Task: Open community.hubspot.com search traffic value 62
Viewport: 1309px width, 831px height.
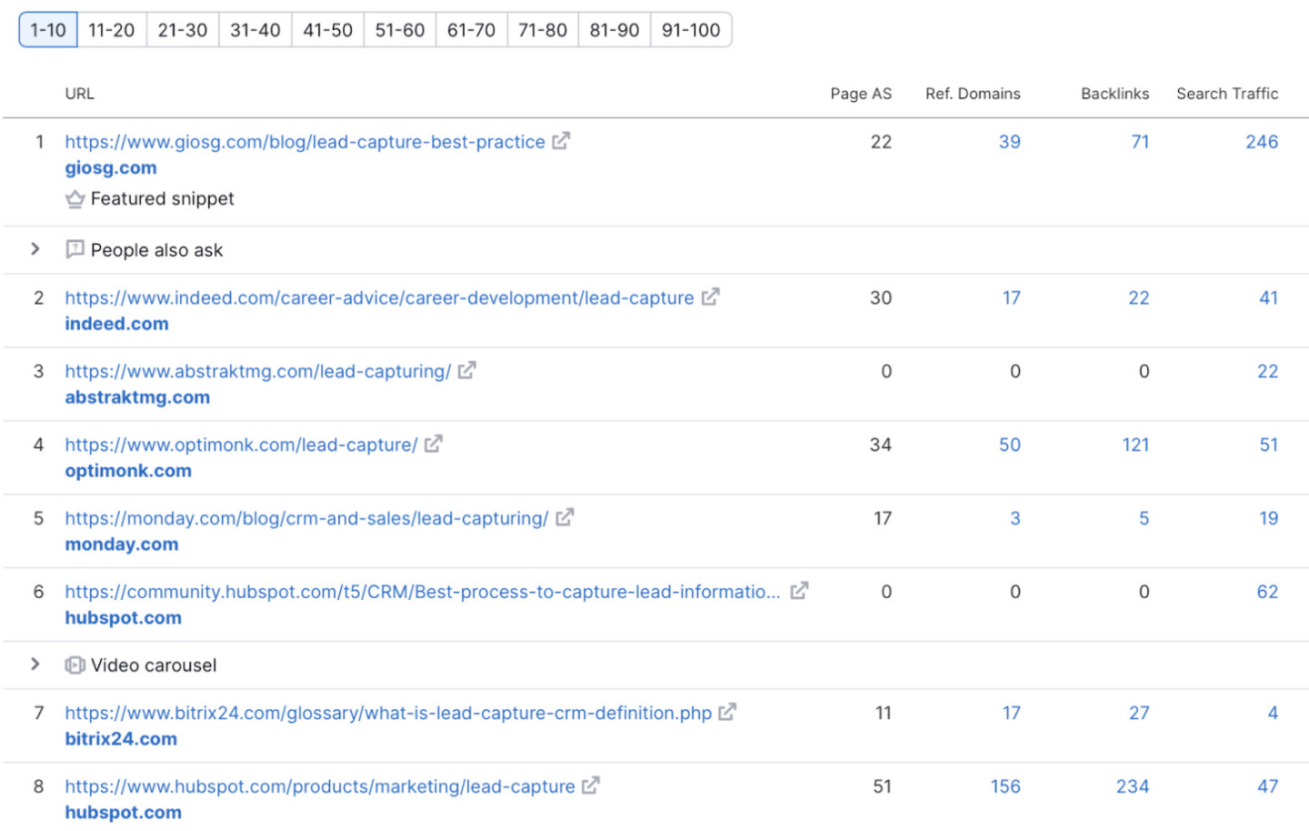Action: click(x=1267, y=592)
